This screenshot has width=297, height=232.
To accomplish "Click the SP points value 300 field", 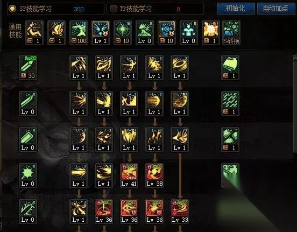I will (x=79, y=9).
